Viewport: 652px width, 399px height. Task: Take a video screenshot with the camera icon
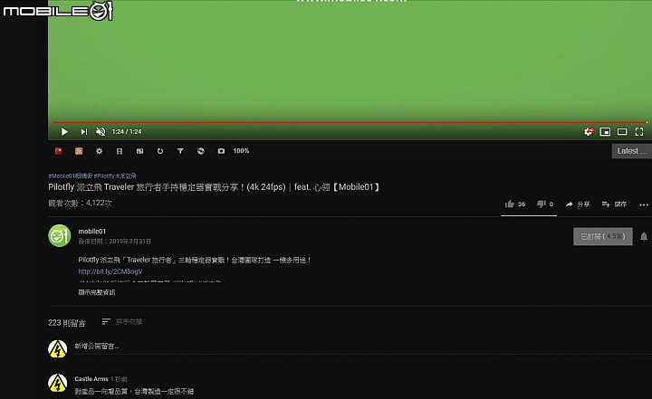click(x=221, y=151)
